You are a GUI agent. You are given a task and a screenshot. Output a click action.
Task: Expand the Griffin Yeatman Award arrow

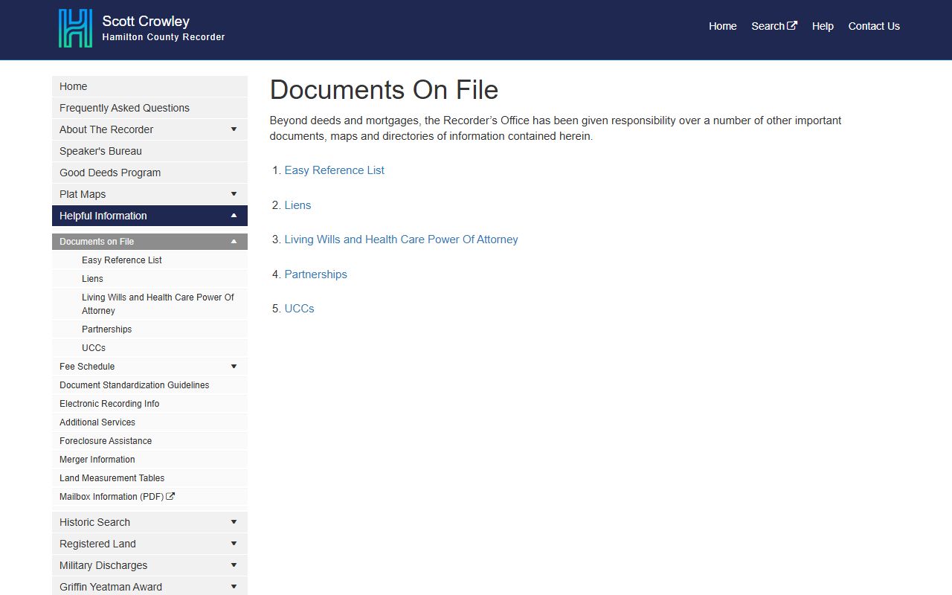(x=234, y=587)
